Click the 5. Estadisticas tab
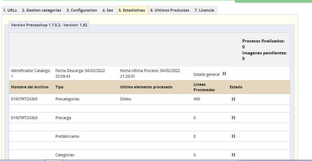This screenshot has height=161, width=312. [x=132, y=10]
